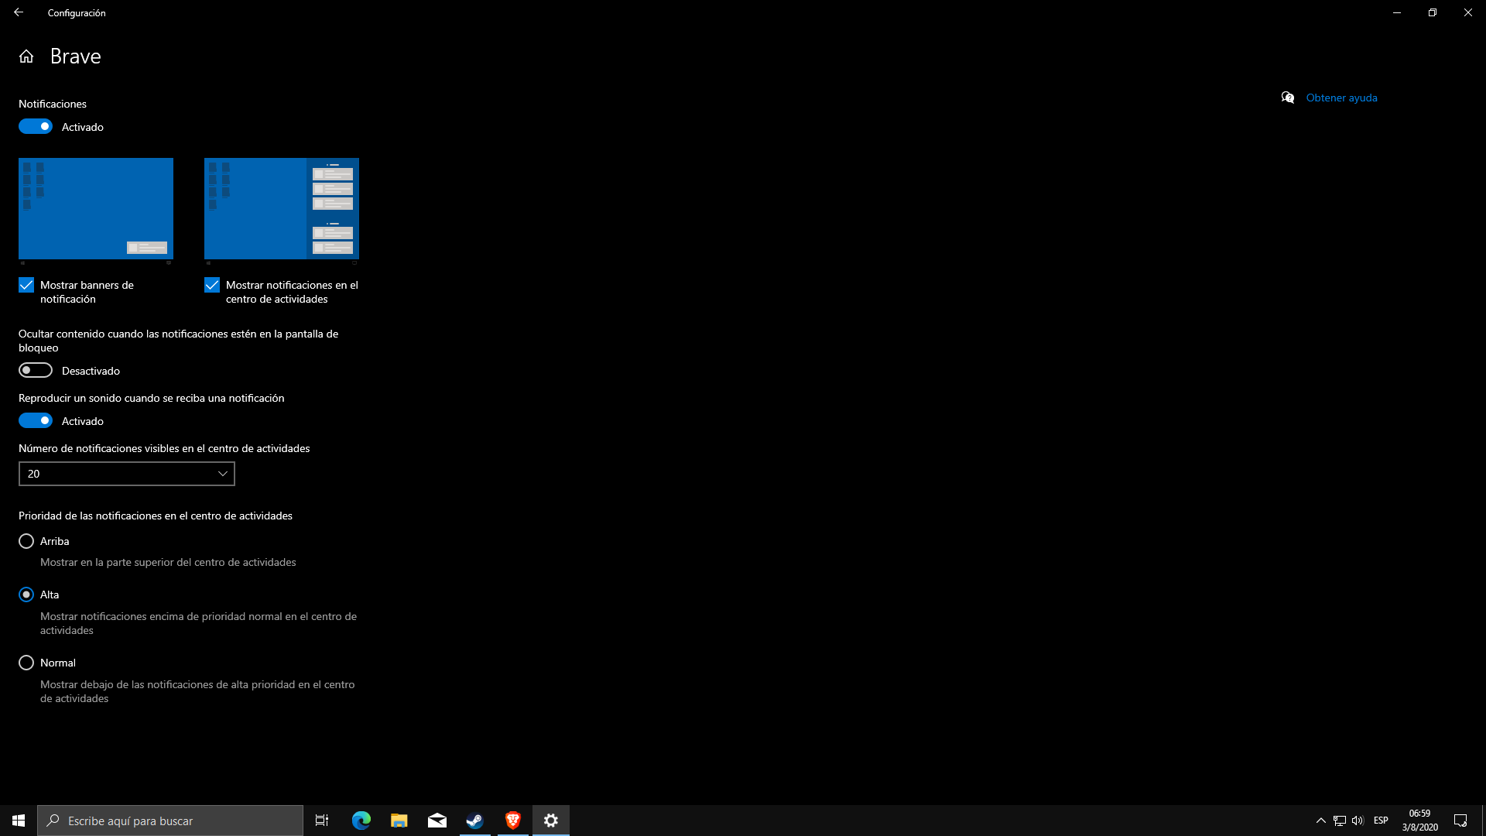Open the network status tray icon

(1340, 821)
